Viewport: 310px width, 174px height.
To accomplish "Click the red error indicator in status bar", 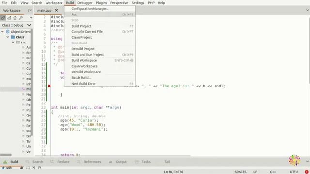I will pyautogui.click(x=307, y=172).
